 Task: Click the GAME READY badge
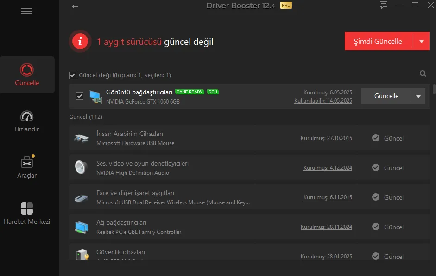pyautogui.click(x=190, y=92)
